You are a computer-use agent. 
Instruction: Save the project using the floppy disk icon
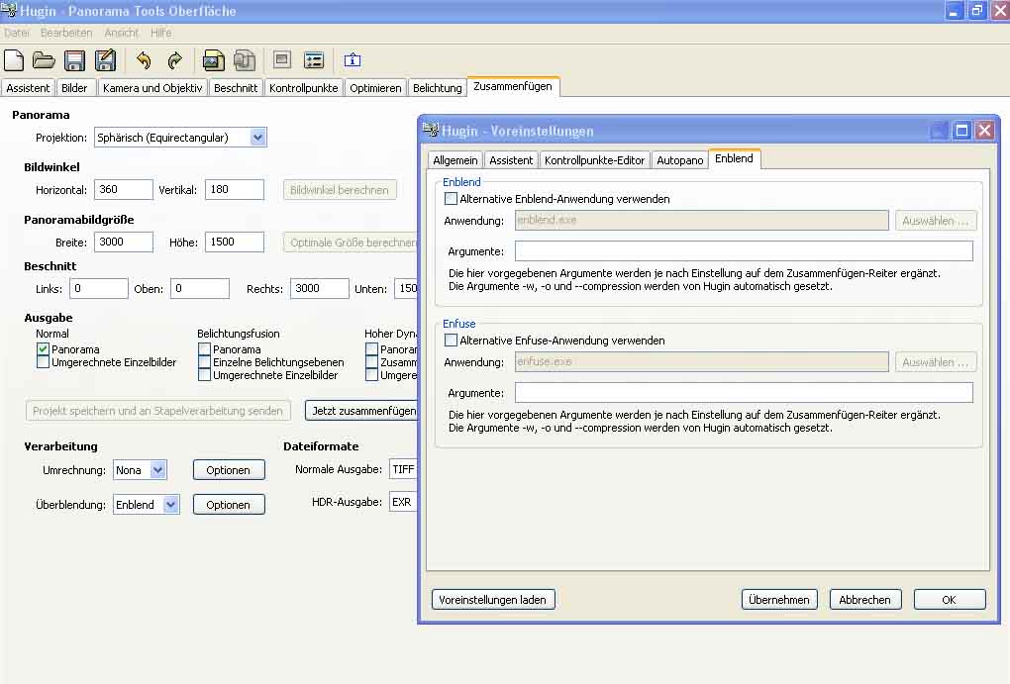(74, 60)
